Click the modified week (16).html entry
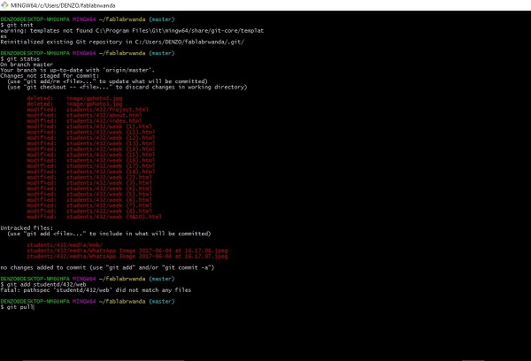531x361 pixels. pos(91,160)
